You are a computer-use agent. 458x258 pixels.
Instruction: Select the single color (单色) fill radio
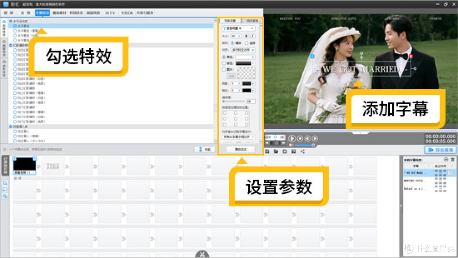coord(224,57)
